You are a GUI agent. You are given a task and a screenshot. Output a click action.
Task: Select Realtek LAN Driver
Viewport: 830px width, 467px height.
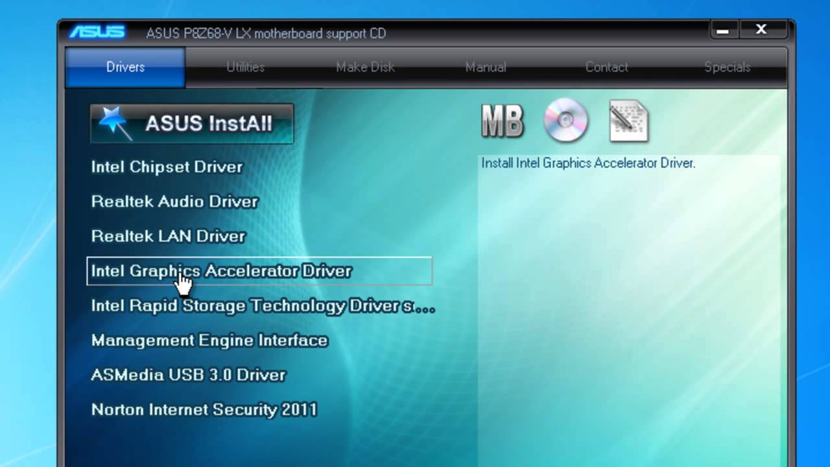coord(168,236)
